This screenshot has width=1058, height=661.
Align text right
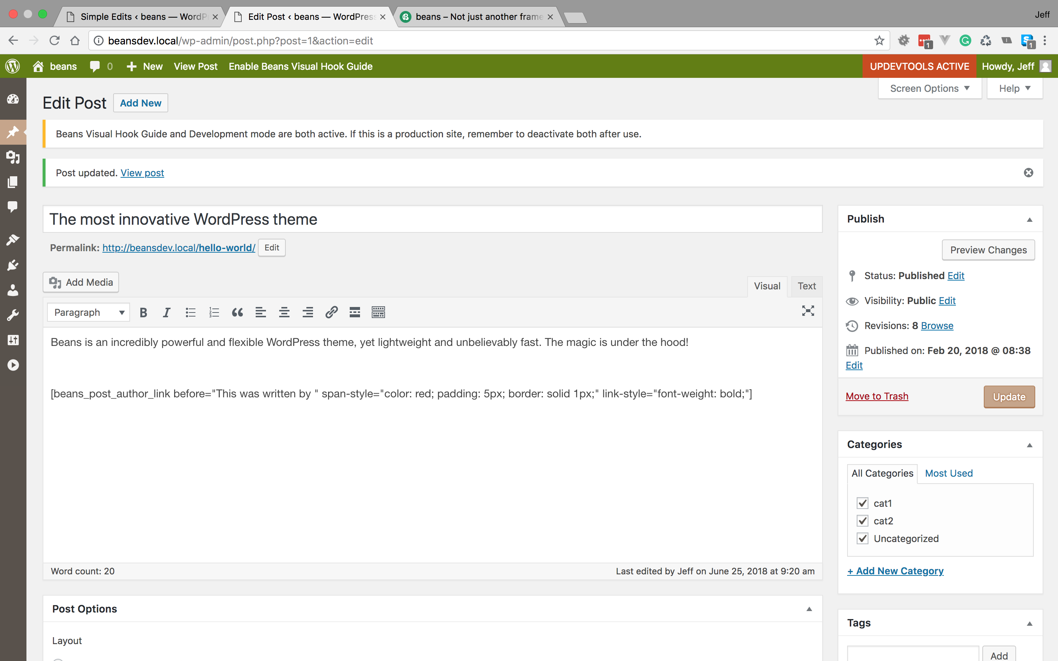click(308, 312)
